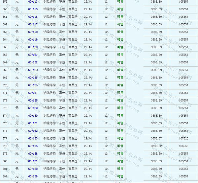198x183 pixels.
Task: Click the total price cell 106985
Action: click(x=183, y=146)
